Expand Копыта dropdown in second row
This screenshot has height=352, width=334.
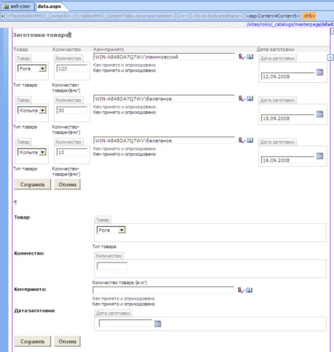tap(43, 110)
